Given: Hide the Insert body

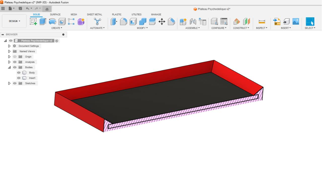Looking at the screenshot, I should tap(19, 78).
